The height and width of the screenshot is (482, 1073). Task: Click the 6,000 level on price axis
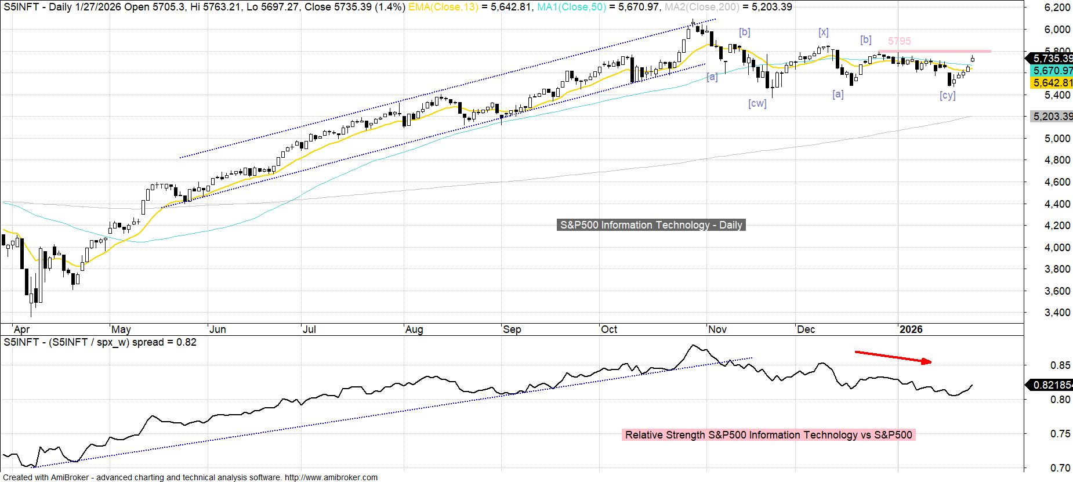click(x=1057, y=30)
